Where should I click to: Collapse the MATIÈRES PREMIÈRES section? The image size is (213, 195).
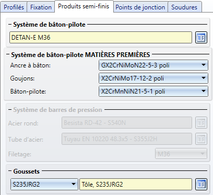pos(8,54)
